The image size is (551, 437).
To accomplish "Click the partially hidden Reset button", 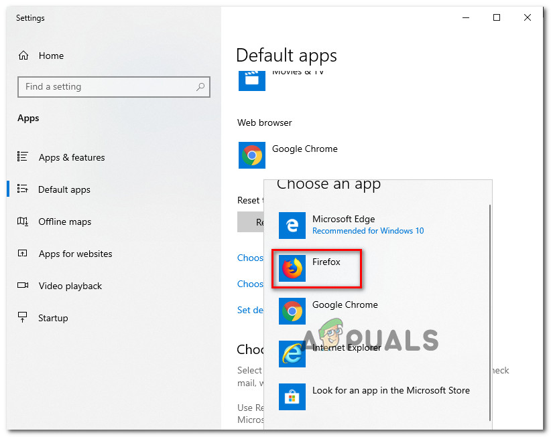I will [251, 222].
